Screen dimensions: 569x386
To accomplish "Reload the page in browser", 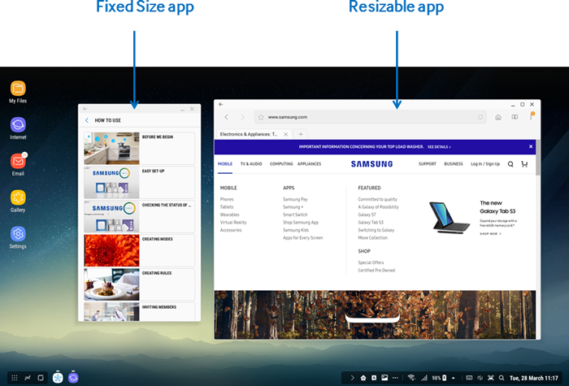I will (480, 117).
